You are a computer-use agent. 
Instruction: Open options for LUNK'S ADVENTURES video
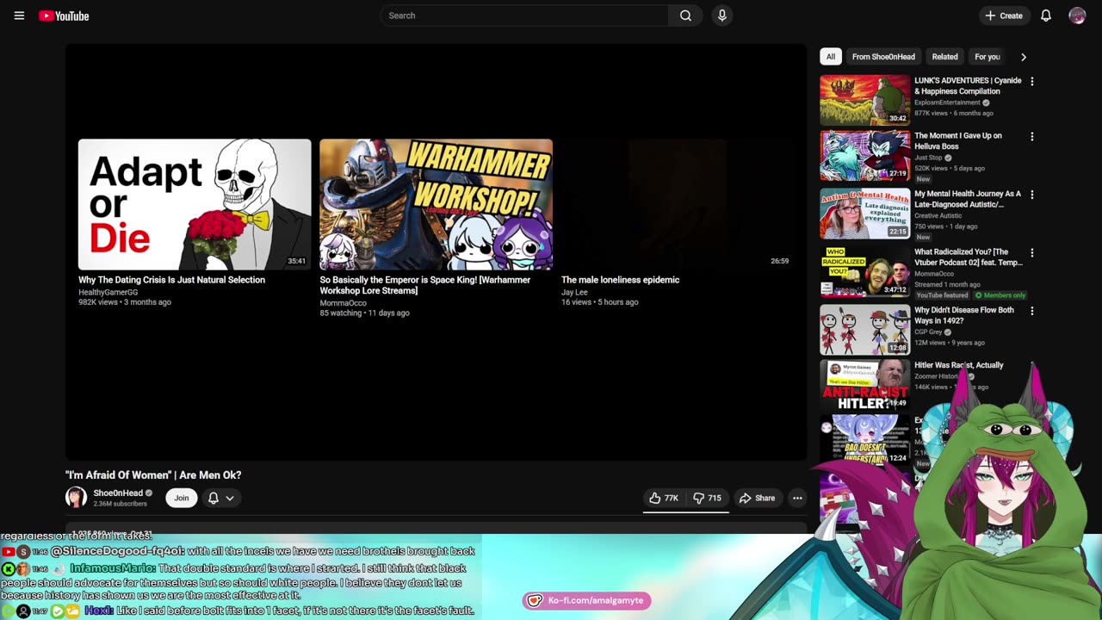pos(1031,81)
